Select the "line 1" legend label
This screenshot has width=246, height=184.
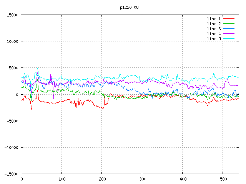[214, 19]
